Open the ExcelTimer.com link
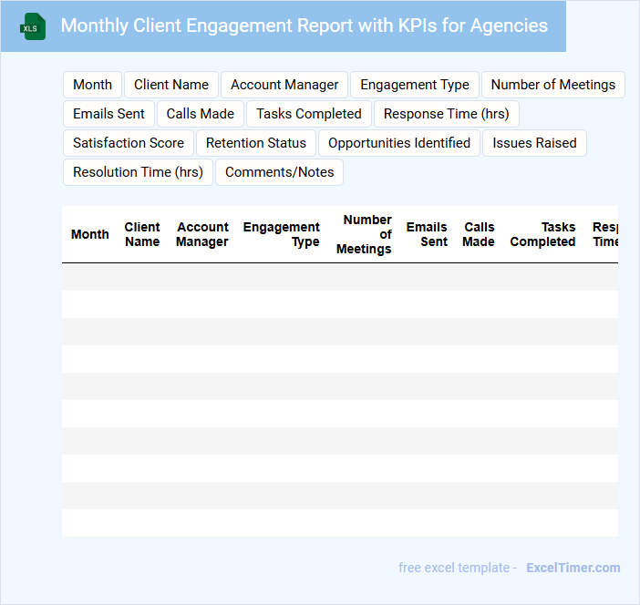Screen dimensions: 640x605 tap(573, 568)
